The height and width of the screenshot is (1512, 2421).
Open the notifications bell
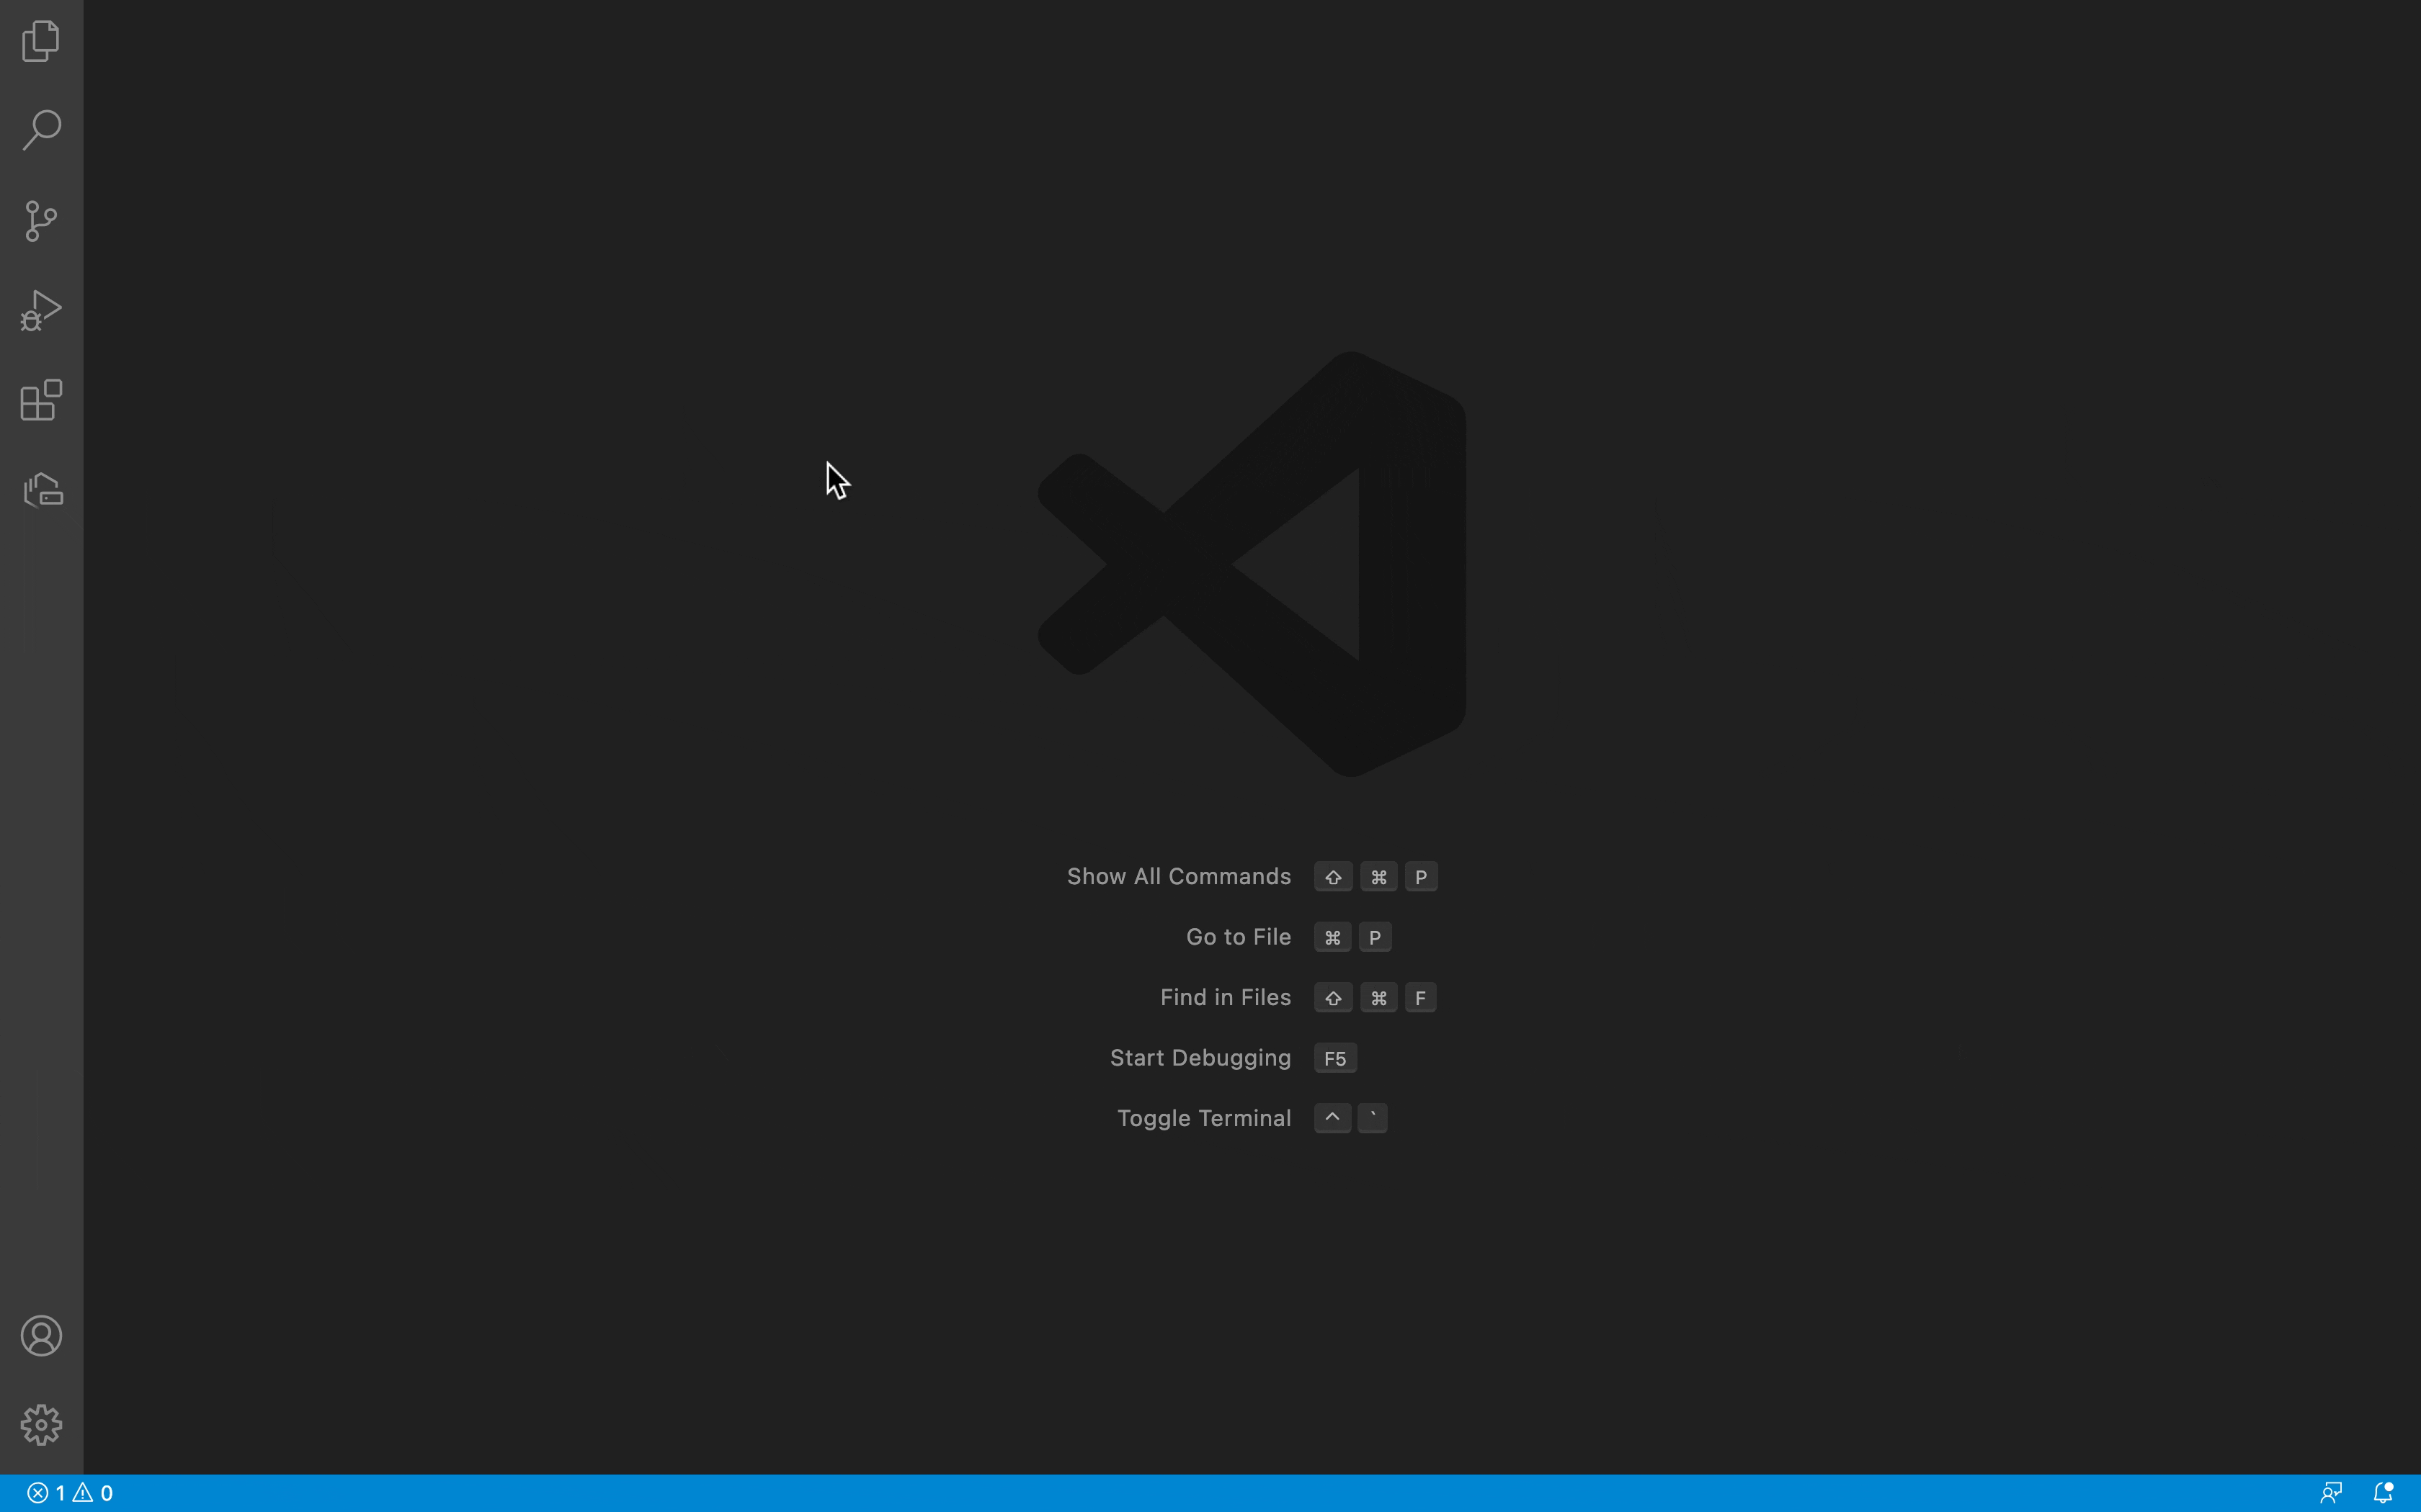coord(2384,1493)
